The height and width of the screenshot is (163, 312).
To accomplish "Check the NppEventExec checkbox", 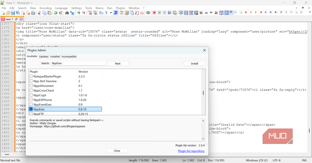I will pos(31,104).
